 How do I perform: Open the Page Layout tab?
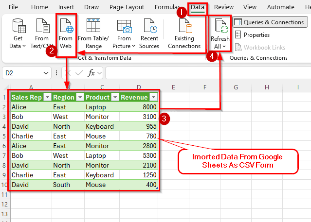[x=128, y=7]
